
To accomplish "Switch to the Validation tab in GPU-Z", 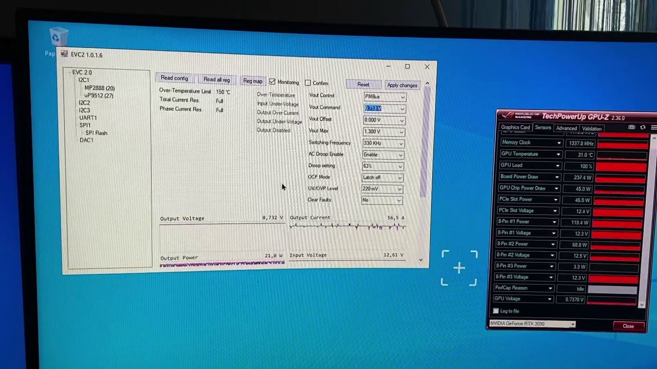I will pyautogui.click(x=591, y=129).
